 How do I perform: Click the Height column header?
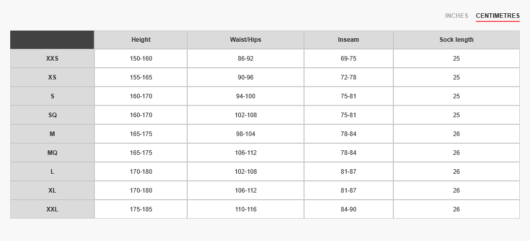141,40
